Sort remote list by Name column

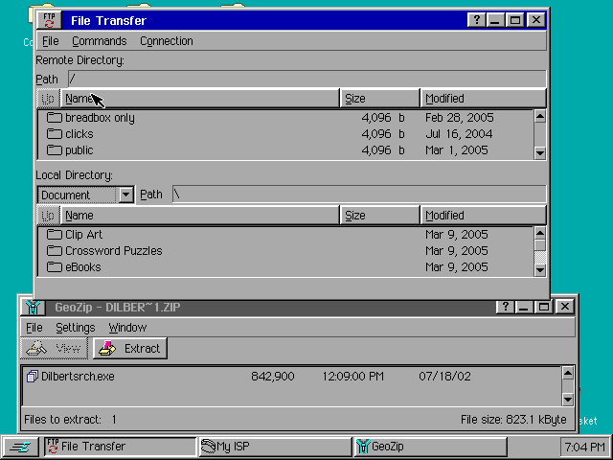200,99
